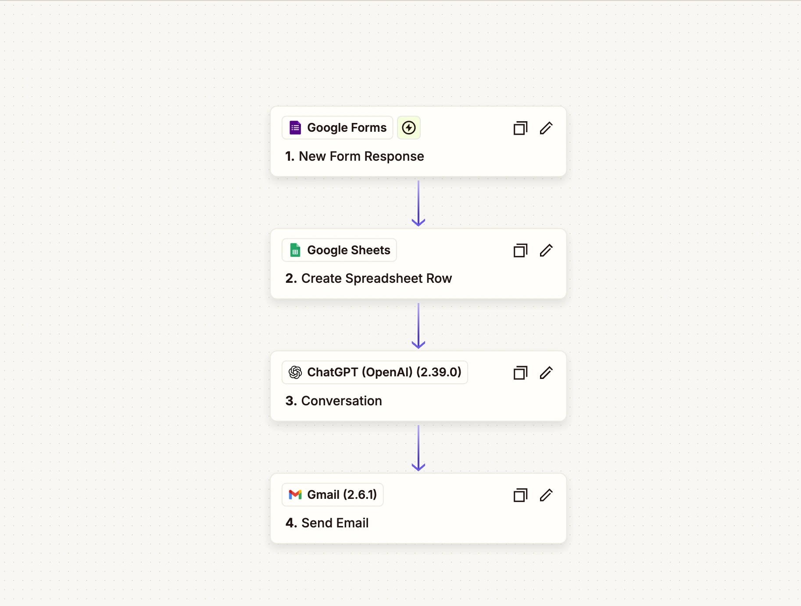Image resolution: width=801 pixels, height=606 pixels.
Task: Select the Google Forms app label
Action: [x=347, y=128]
